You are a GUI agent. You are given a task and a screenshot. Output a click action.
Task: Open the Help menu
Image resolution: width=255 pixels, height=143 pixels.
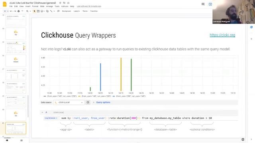coord(72,6)
